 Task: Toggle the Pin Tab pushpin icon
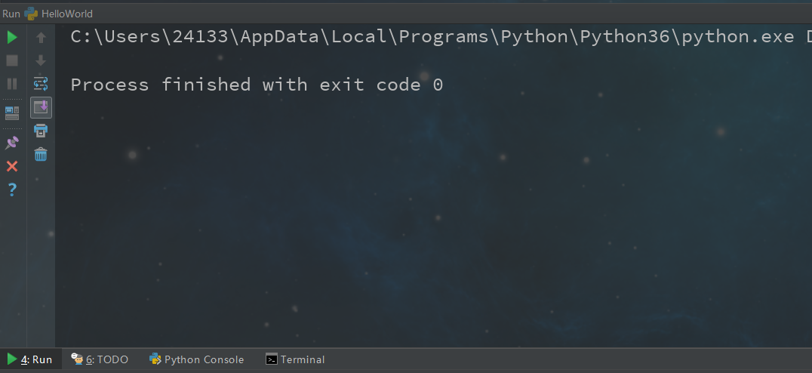point(12,143)
